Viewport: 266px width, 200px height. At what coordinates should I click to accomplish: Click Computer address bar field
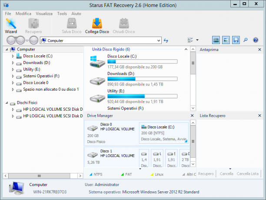pyautogui.click(x=100, y=41)
